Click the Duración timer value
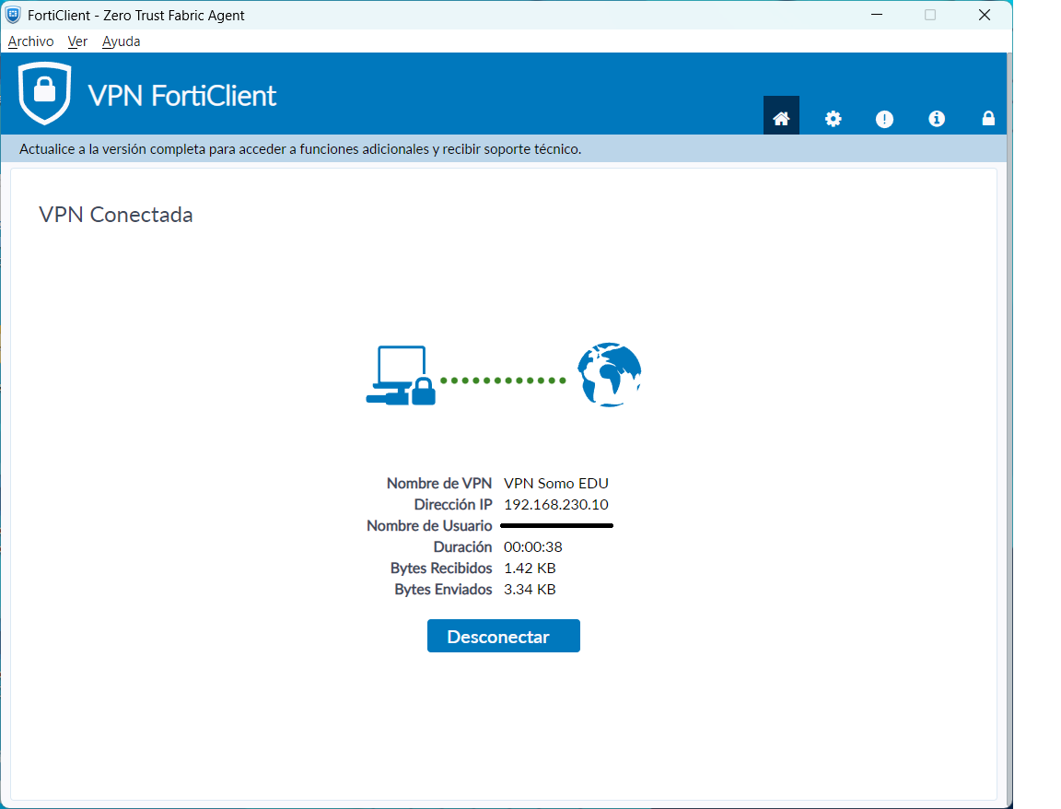This screenshot has width=1061, height=809. tap(532, 547)
